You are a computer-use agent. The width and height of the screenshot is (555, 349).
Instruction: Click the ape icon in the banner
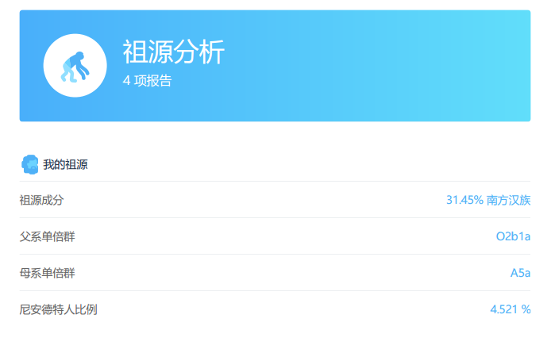(75, 67)
